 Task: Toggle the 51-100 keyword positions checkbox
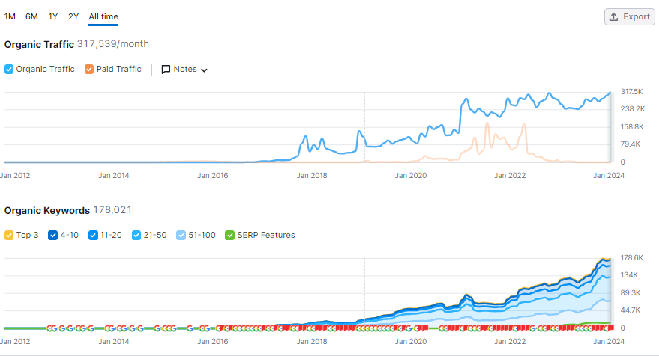coord(180,236)
